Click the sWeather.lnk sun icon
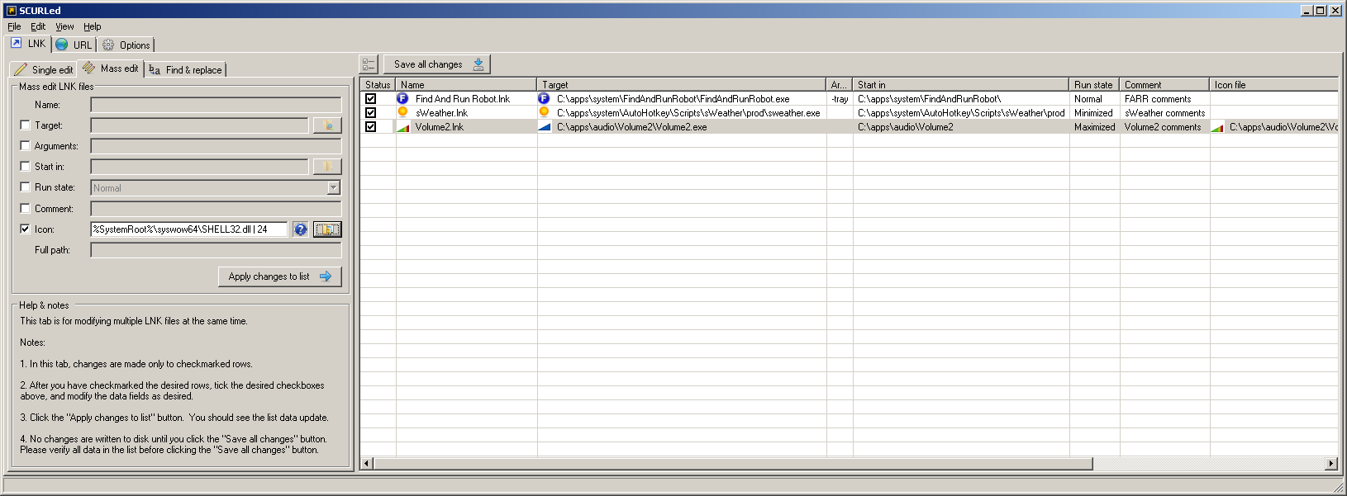Screen dimensions: 1347x496 [402, 112]
